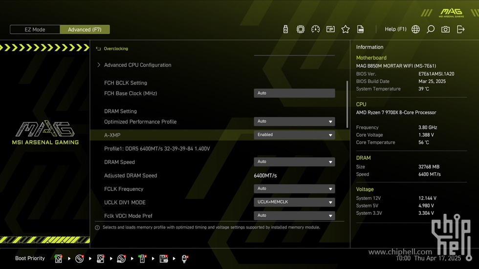
Task: Click System 12V value 12.144 V
Action: [x=427, y=198]
